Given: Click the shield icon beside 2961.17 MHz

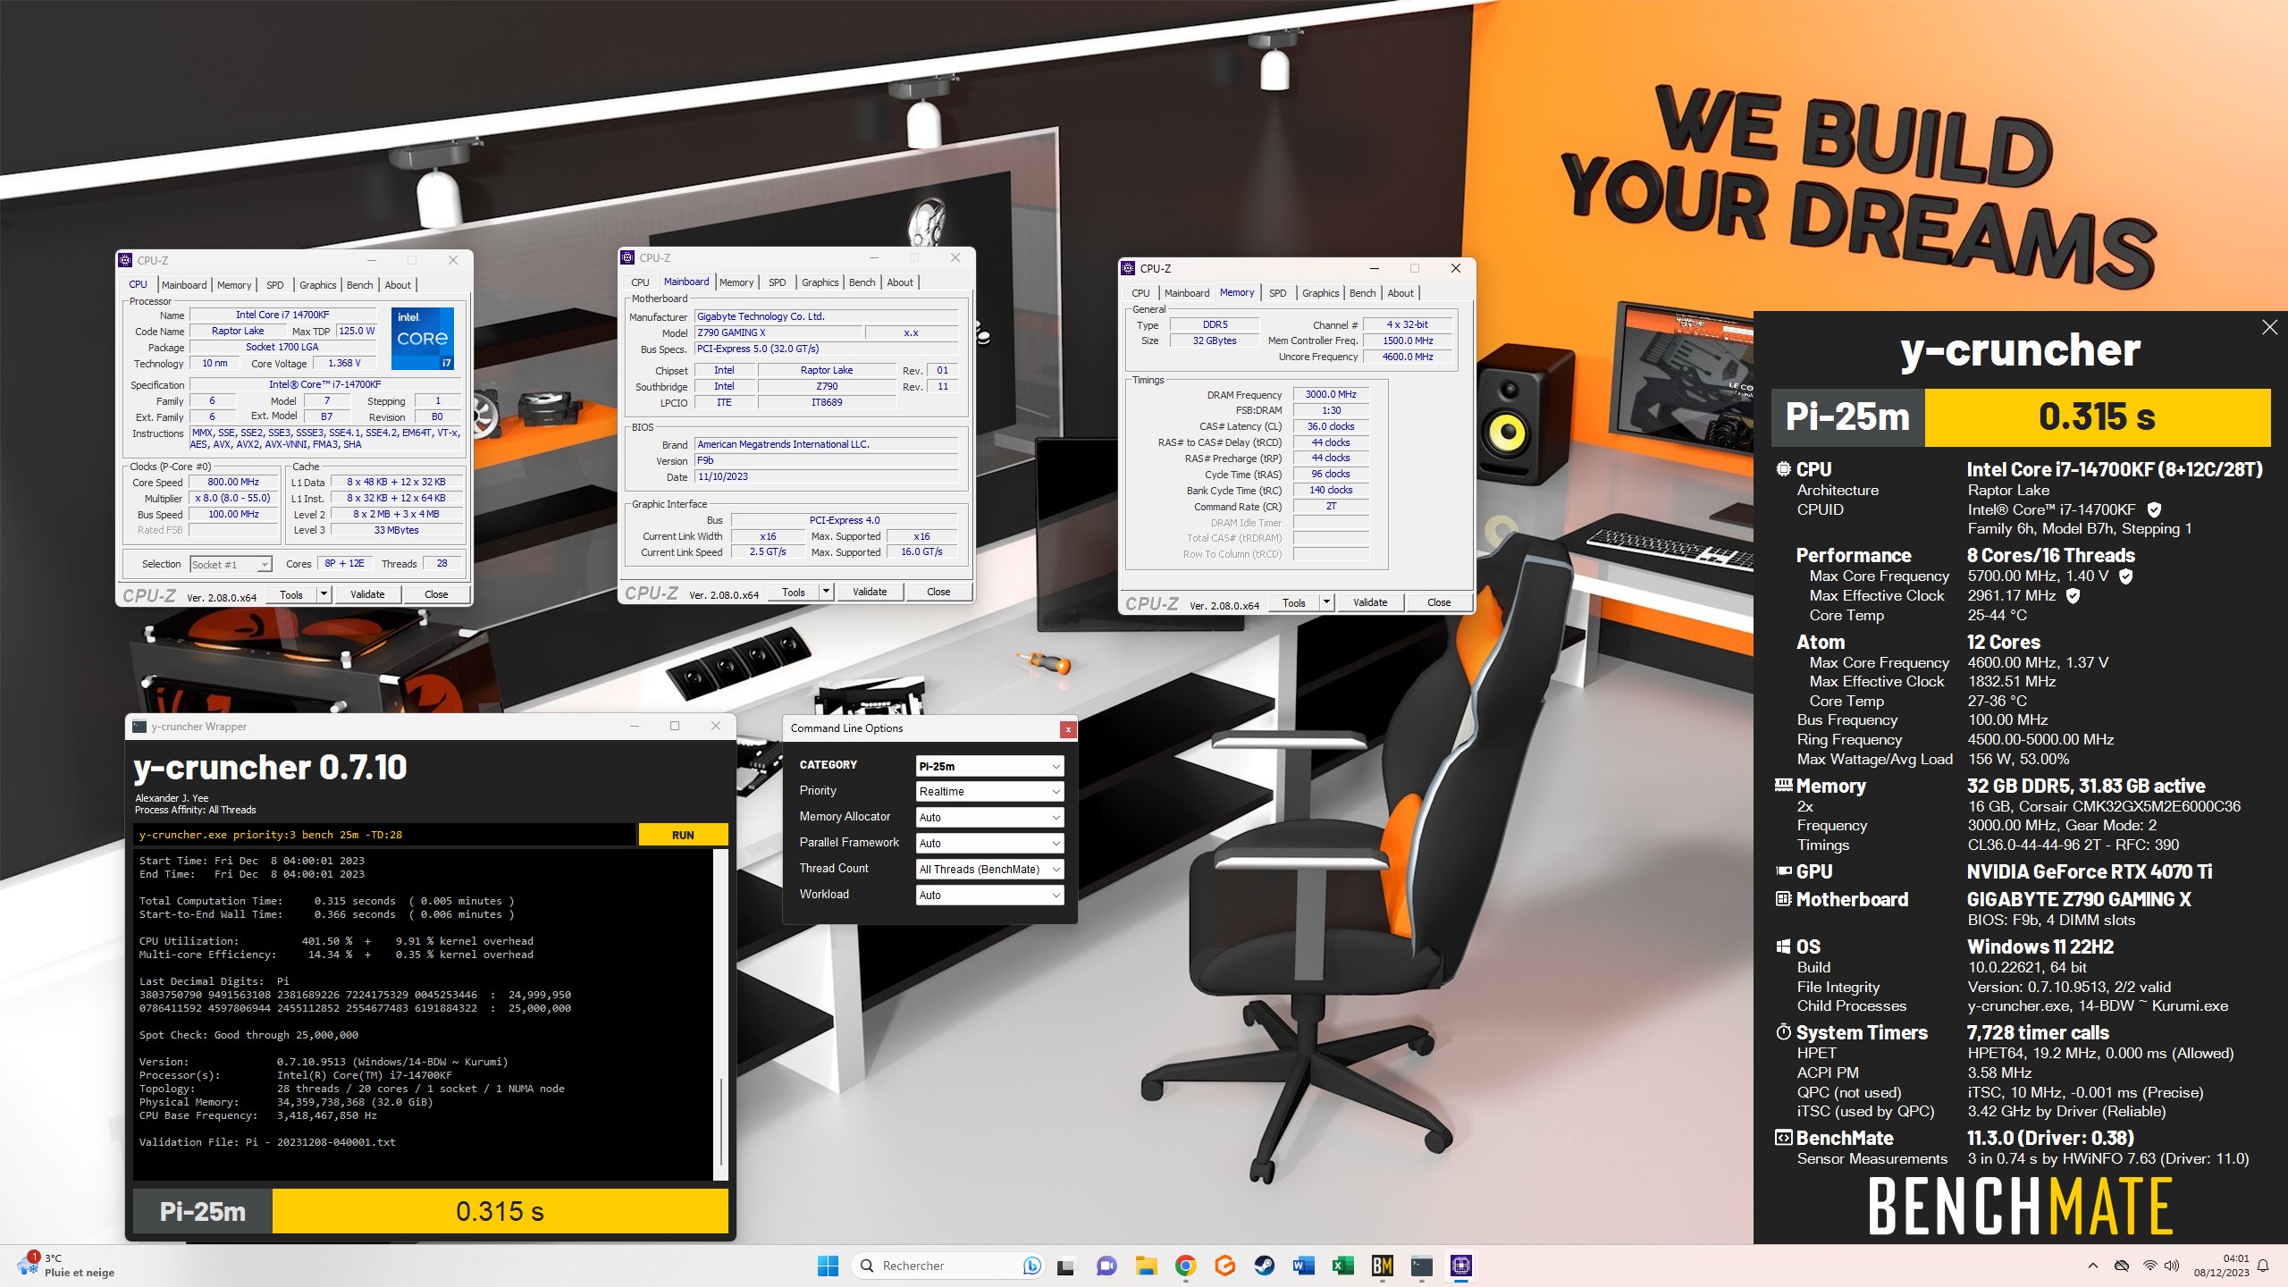Looking at the screenshot, I should click(2073, 595).
